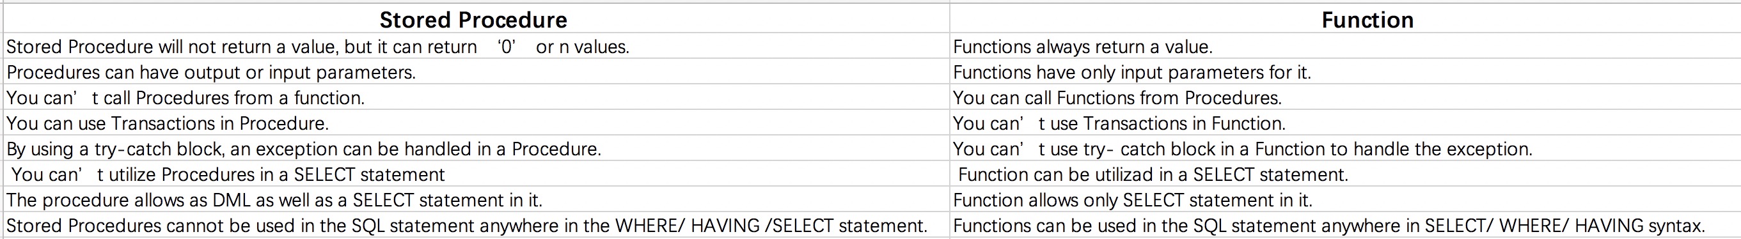This screenshot has width=1741, height=239.
Task: Select the Stored Procedure header cell
Action: (x=476, y=20)
